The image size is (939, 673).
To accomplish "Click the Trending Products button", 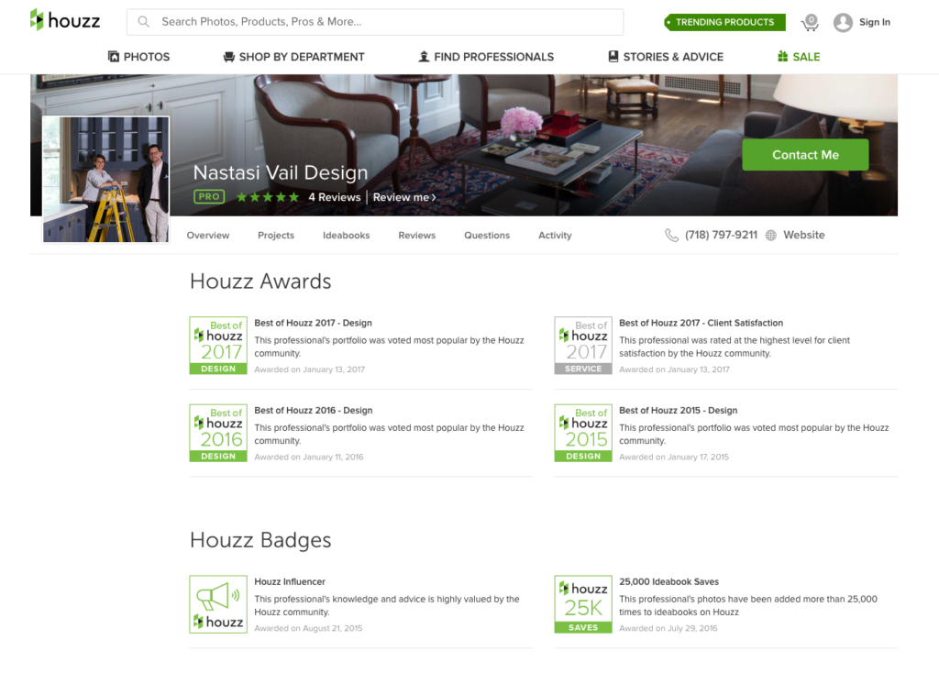I will (724, 22).
